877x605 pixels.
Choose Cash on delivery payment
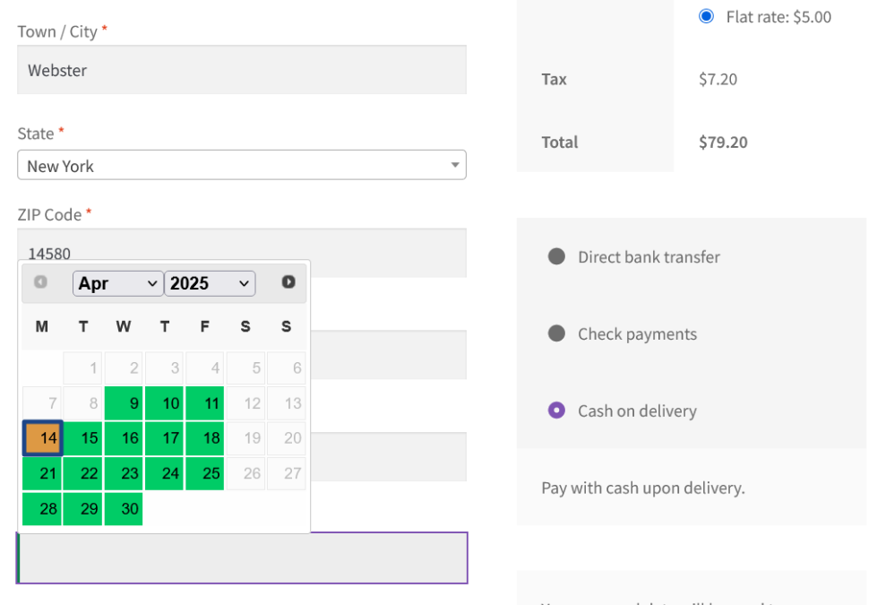pyautogui.click(x=556, y=411)
